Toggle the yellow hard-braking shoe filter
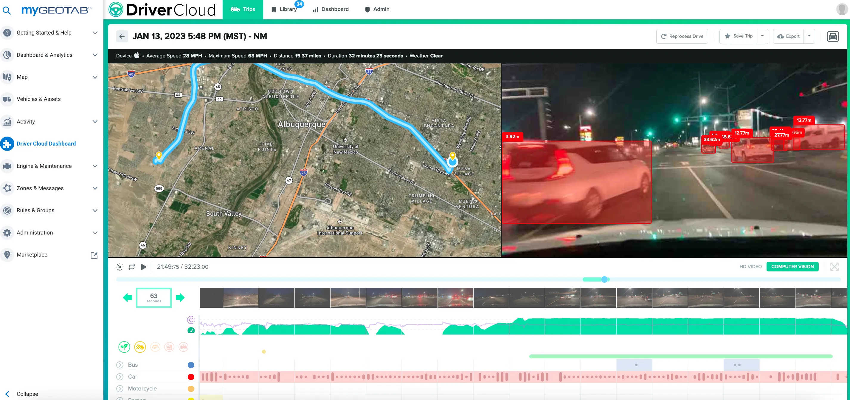 [x=140, y=347]
